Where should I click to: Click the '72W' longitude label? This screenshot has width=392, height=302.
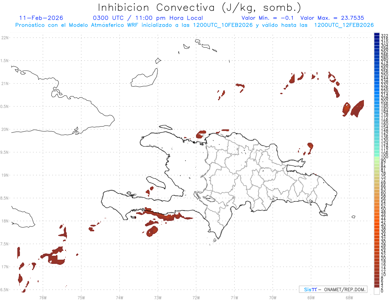click(x=196, y=298)
